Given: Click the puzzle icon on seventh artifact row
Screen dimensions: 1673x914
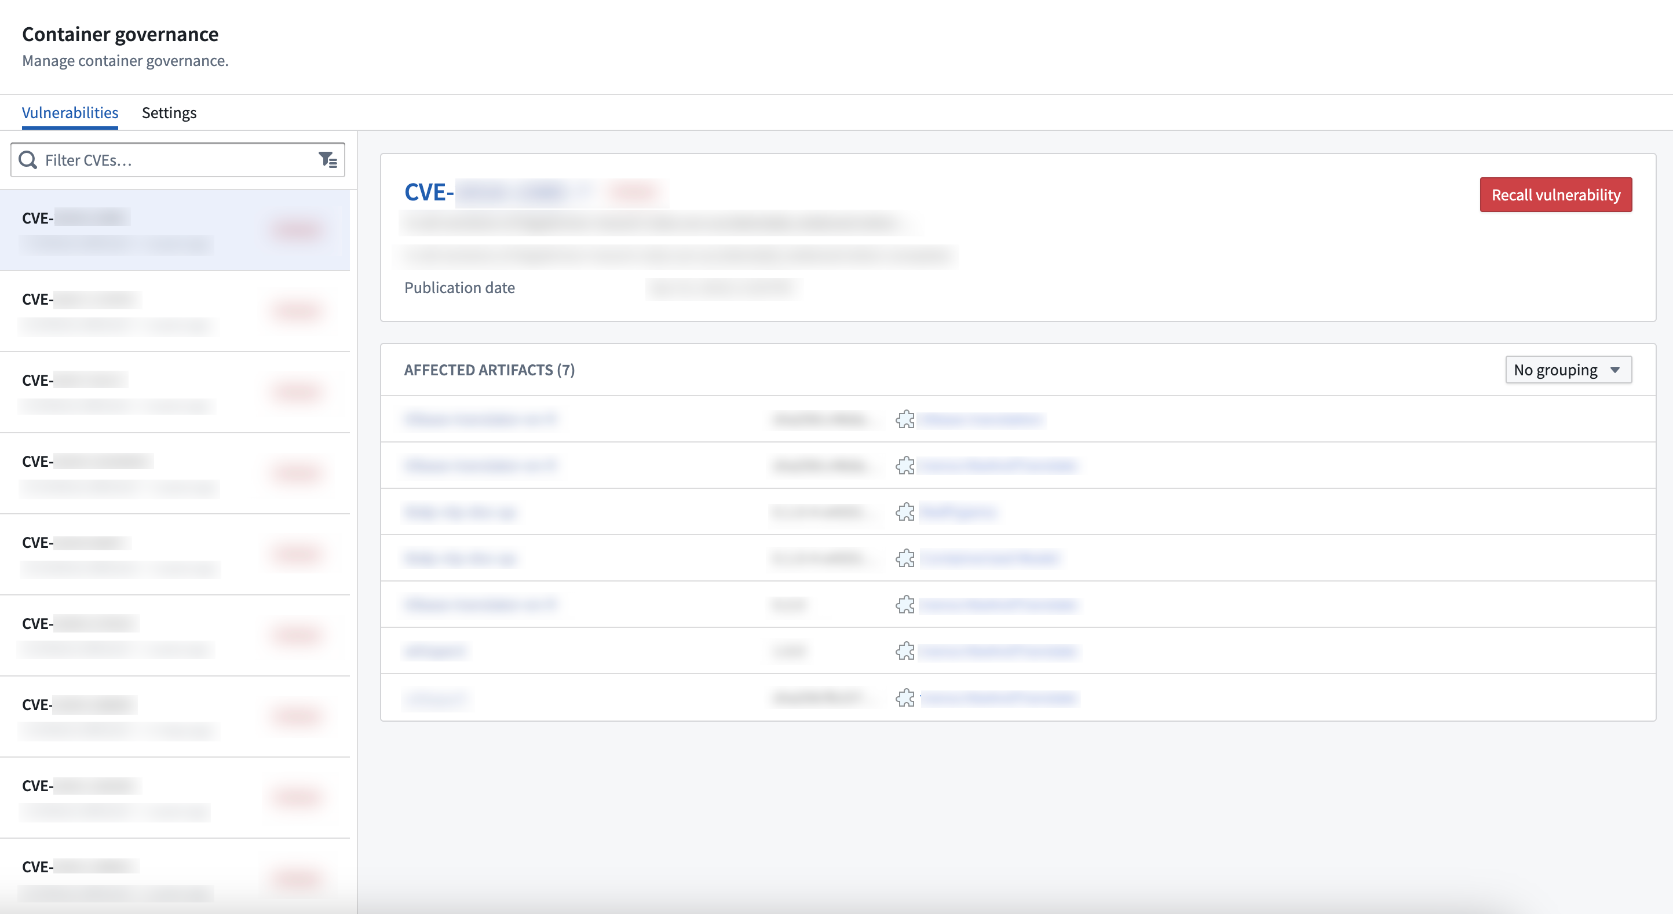Looking at the screenshot, I should [905, 698].
